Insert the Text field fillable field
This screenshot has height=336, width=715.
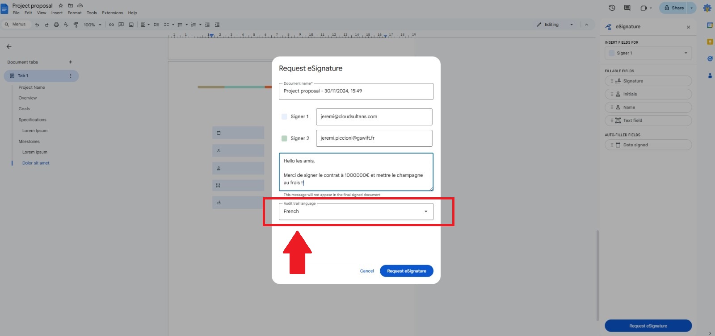[x=648, y=120]
